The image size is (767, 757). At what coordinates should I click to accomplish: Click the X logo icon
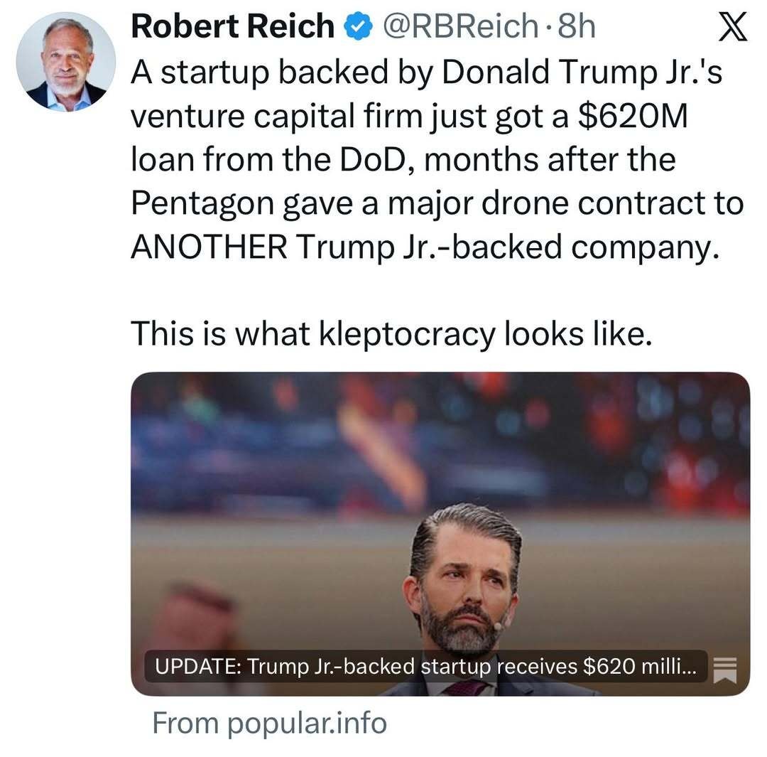731,29
